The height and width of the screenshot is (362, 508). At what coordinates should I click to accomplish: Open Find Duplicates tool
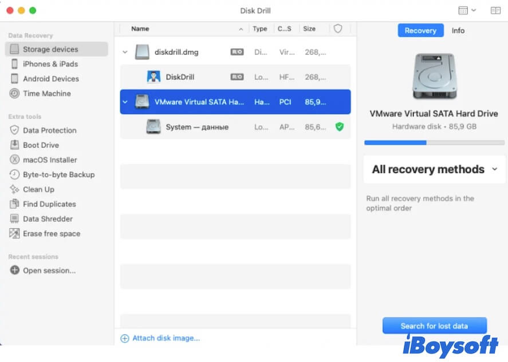50,204
